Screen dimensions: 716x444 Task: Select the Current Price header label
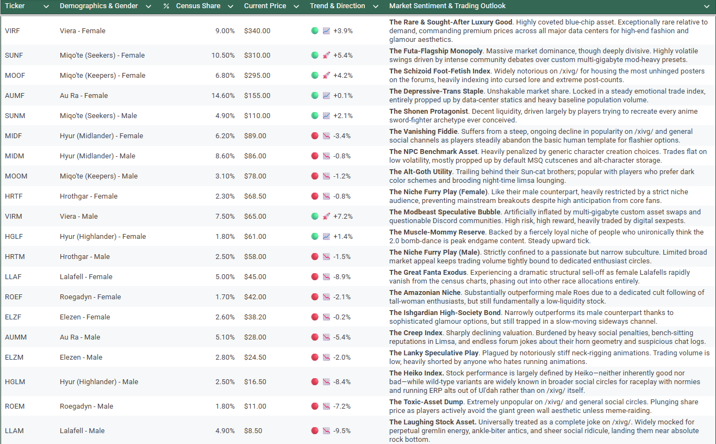point(265,6)
